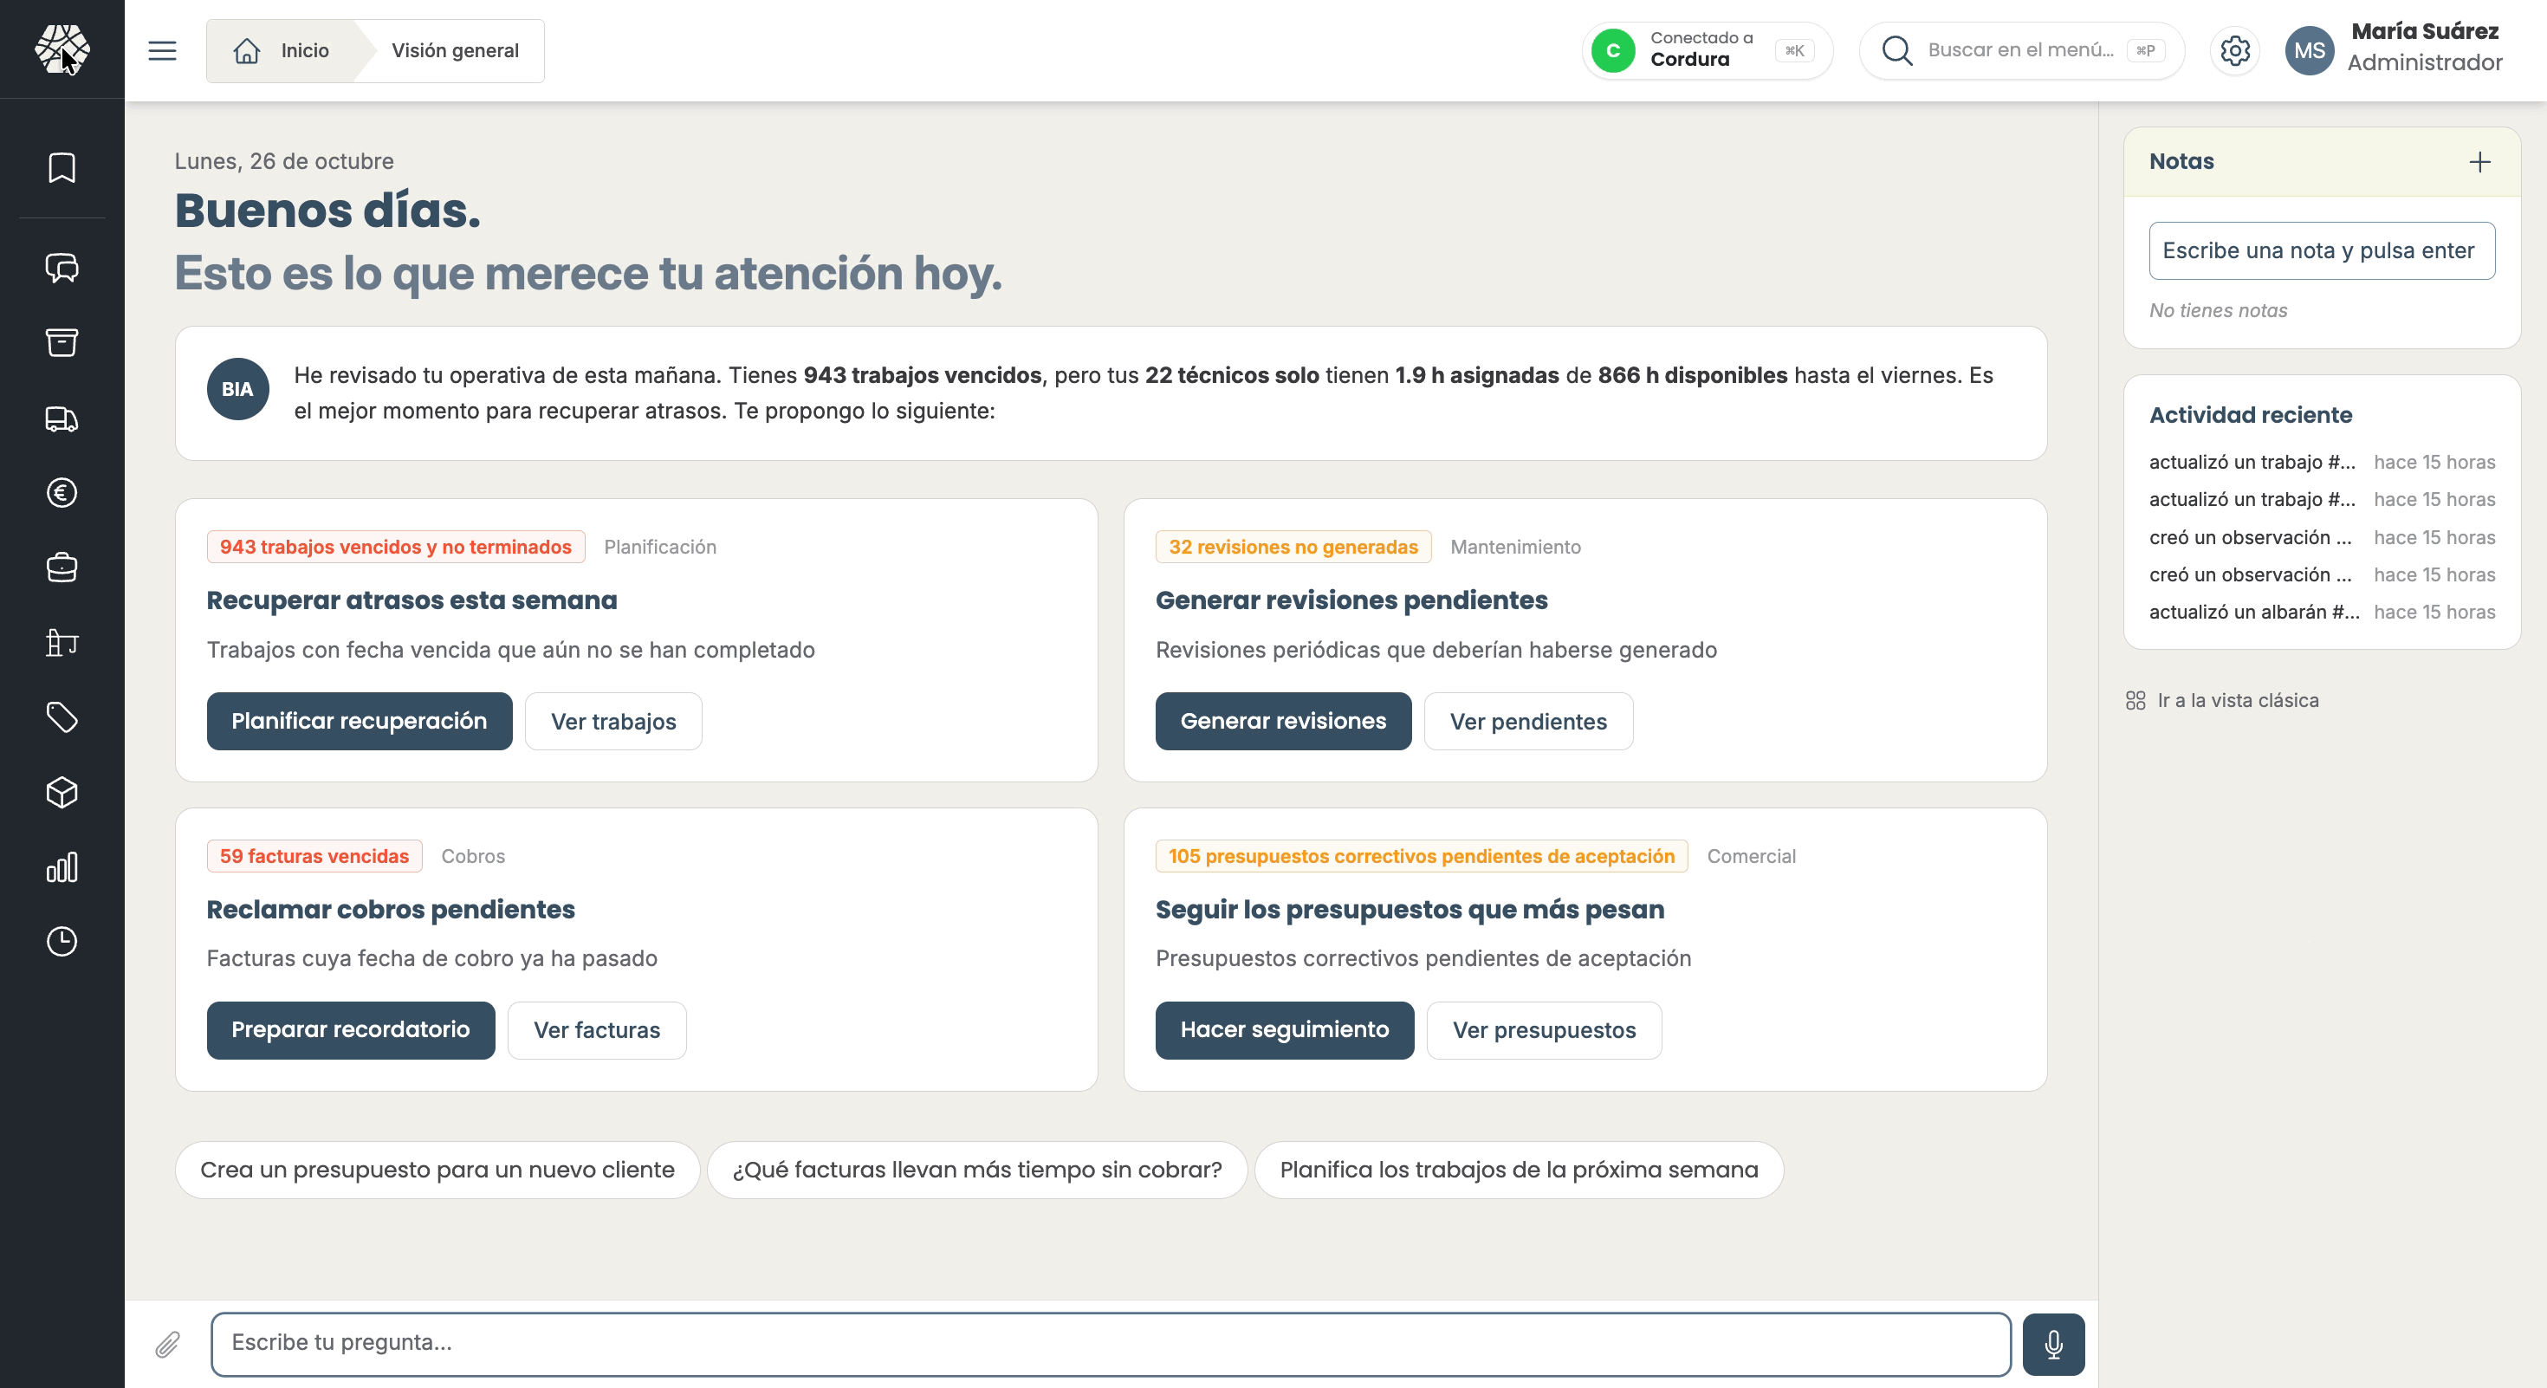The width and height of the screenshot is (2547, 1388).
Task: Open the clock sidebar icon
Action: coord(62,941)
